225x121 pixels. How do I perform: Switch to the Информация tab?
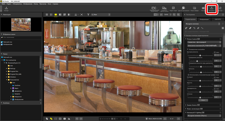[x=204, y=19]
